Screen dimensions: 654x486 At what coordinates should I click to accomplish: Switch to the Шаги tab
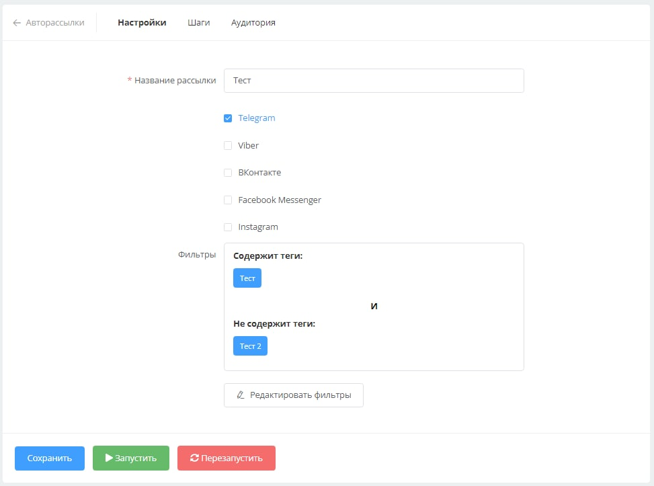[x=198, y=23]
